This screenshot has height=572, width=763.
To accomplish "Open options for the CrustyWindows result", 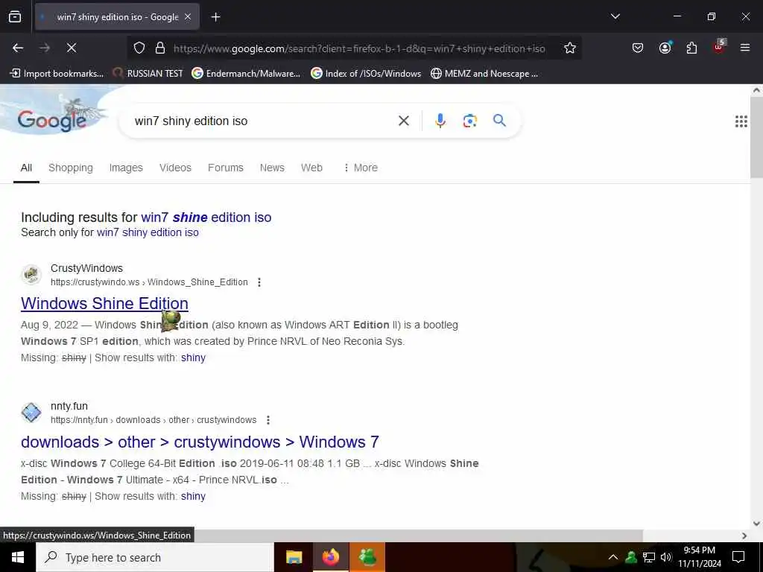I will pos(259,282).
